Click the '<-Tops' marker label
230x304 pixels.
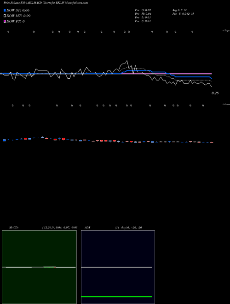(226, 31)
